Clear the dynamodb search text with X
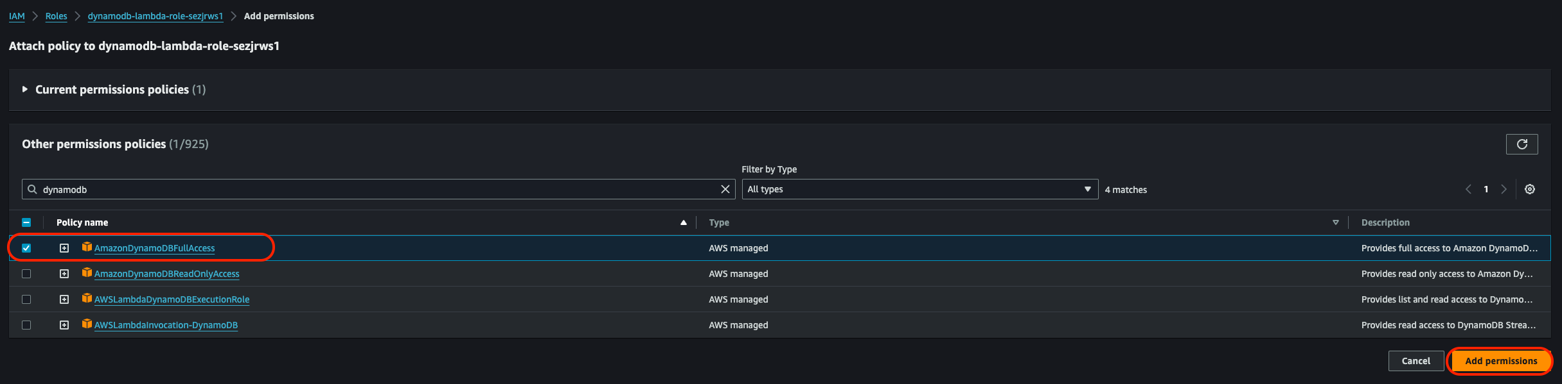Image resolution: width=1562 pixels, height=384 pixels. tap(725, 189)
